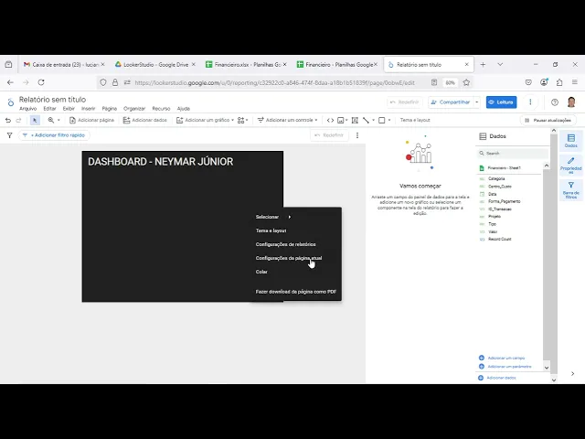
Task: Click Pausar atualizações button
Action: pyautogui.click(x=548, y=120)
